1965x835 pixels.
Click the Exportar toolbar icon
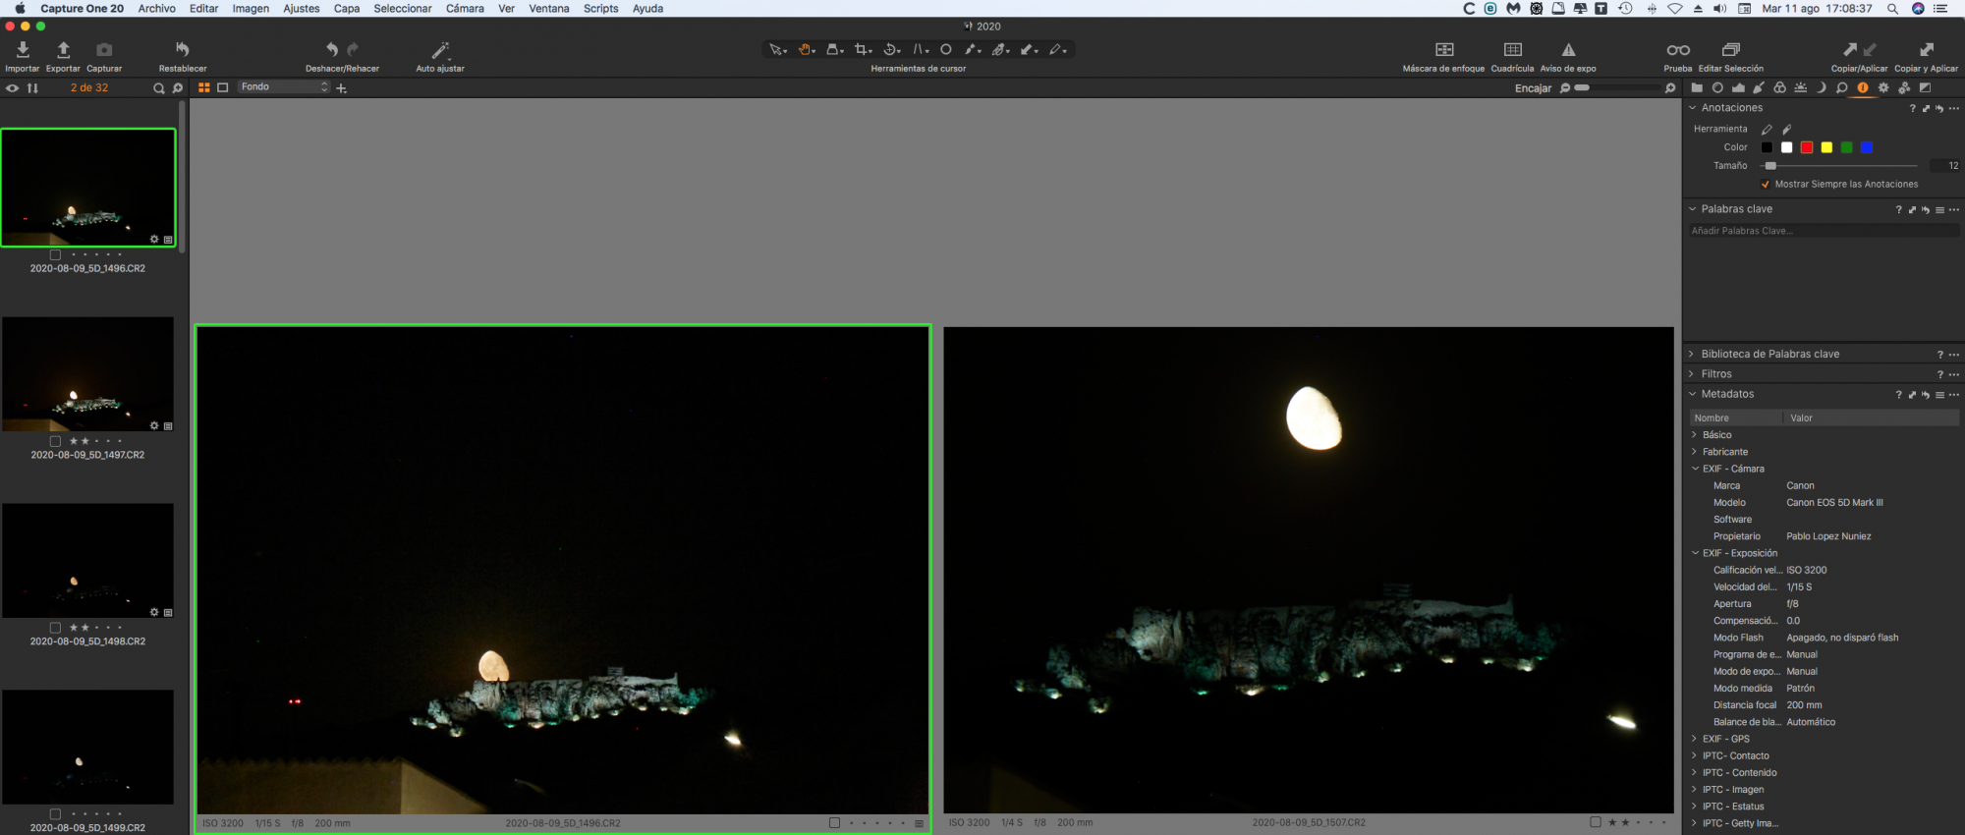pos(63,50)
